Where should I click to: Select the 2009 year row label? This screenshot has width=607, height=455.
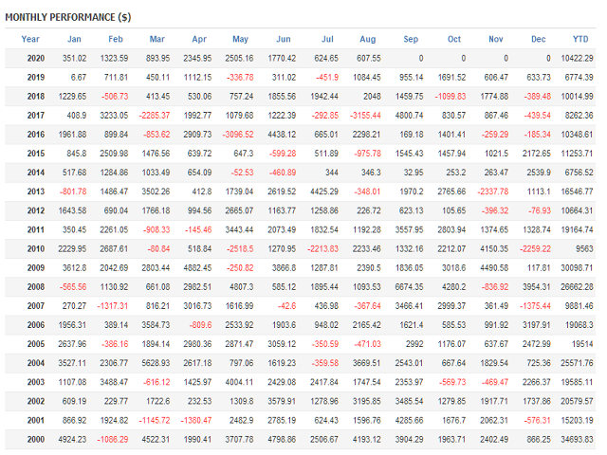coord(36,267)
